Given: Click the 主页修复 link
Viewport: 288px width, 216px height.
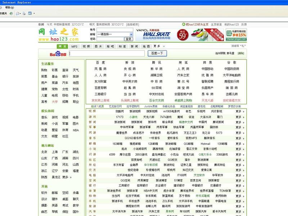Looking at the screenshot, I should point(216,24).
